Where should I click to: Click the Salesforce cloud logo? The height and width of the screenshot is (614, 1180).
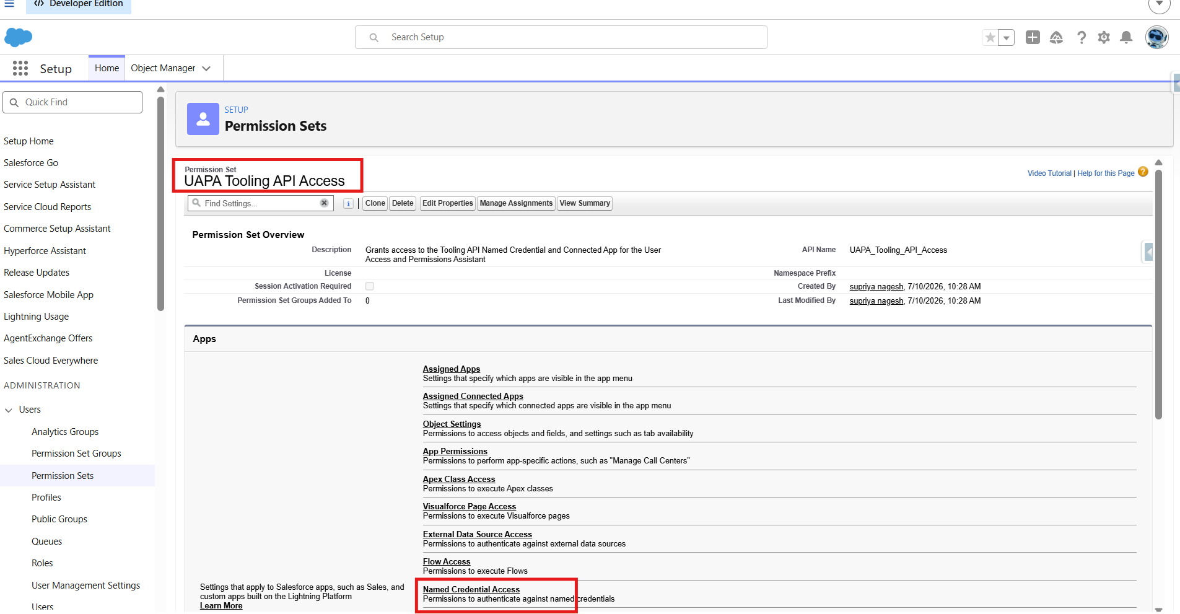coord(18,37)
